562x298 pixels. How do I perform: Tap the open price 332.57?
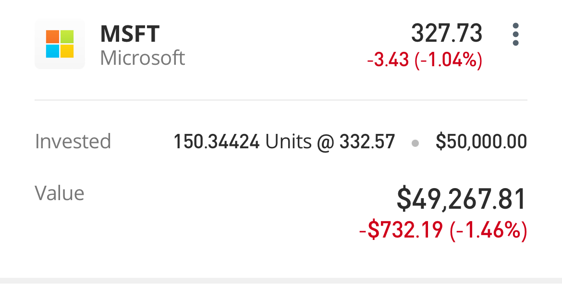[x=367, y=142]
